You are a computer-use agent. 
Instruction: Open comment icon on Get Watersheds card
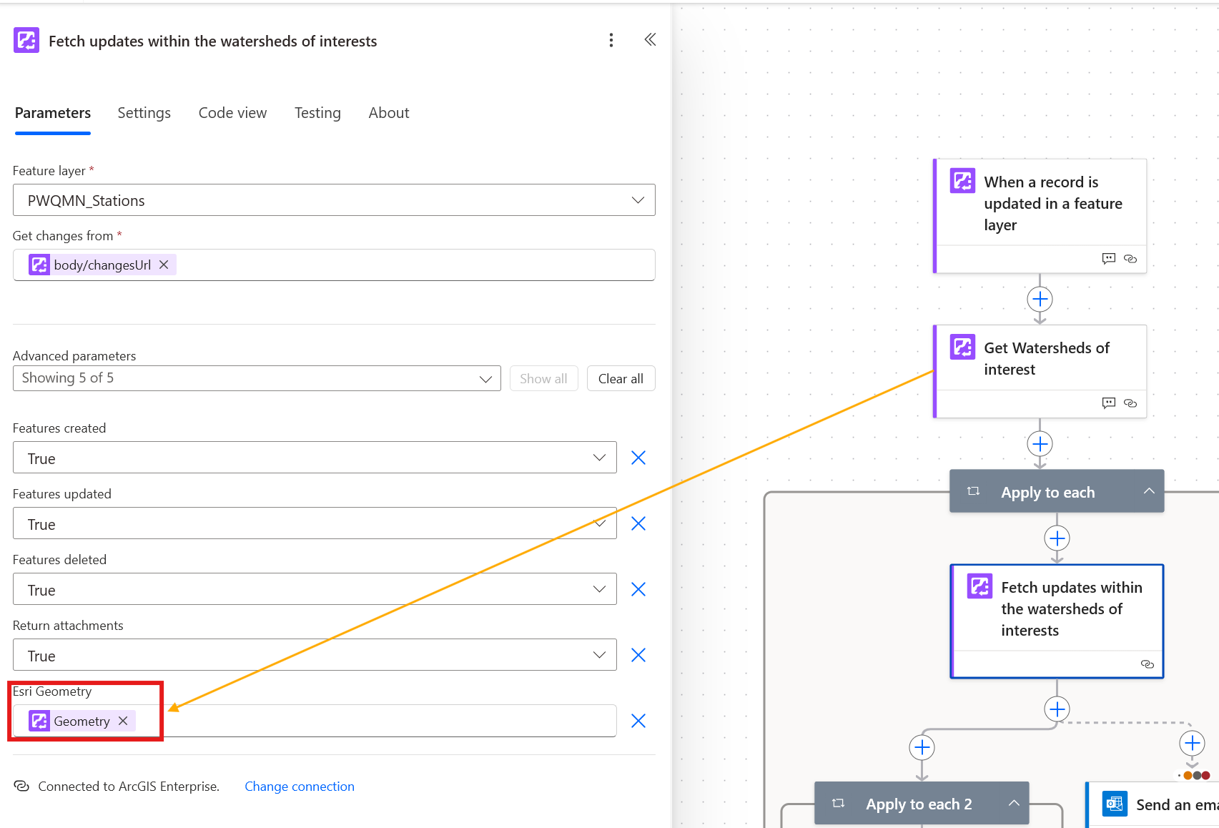(x=1108, y=403)
